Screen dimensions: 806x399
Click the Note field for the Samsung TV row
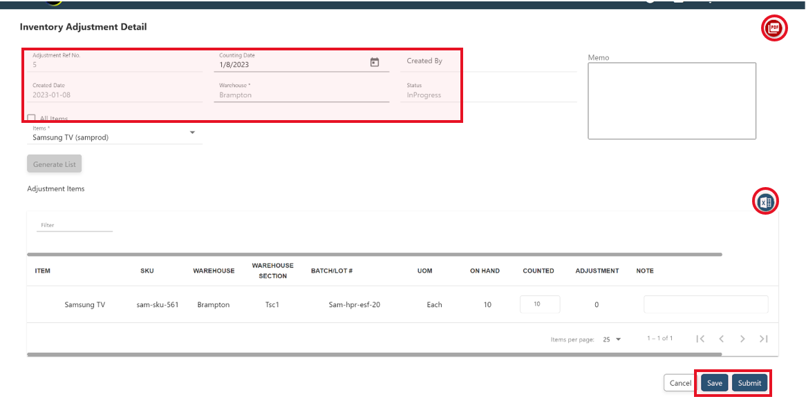[705, 304]
